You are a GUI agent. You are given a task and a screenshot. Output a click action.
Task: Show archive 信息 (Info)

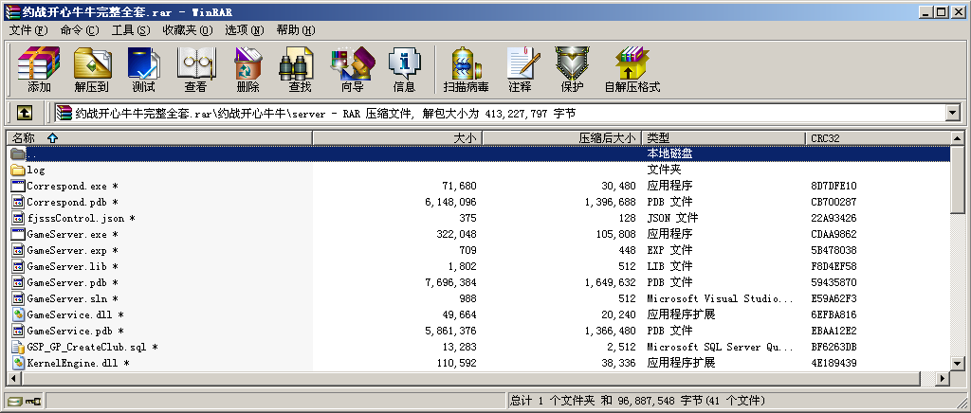(404, 69)
